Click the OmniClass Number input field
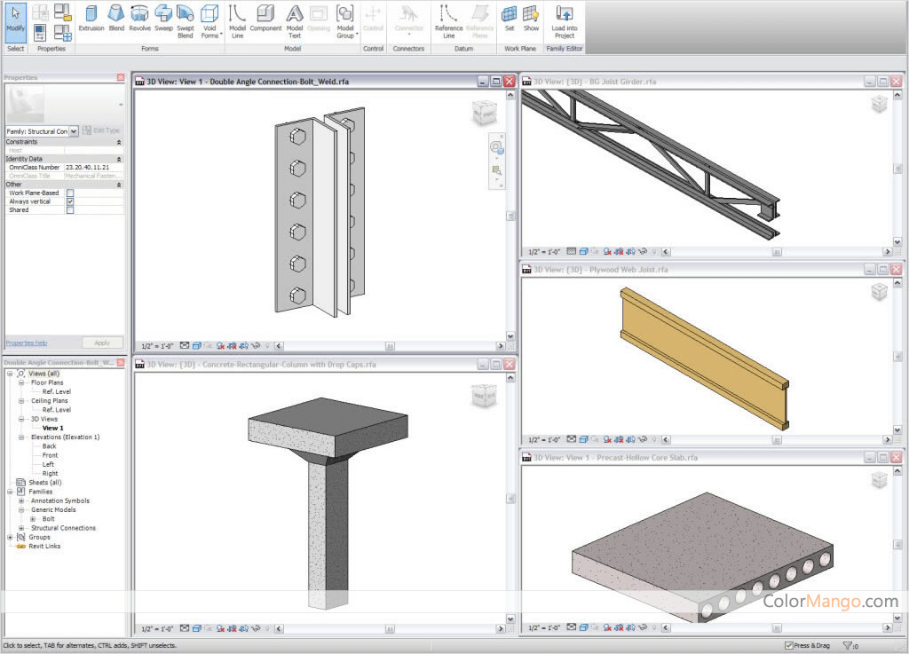The height and width of the screenshot is (654, 909). click(x=93, y=167)
